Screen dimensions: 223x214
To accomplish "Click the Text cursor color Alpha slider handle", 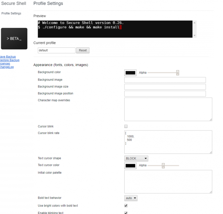I will point(163,166).
